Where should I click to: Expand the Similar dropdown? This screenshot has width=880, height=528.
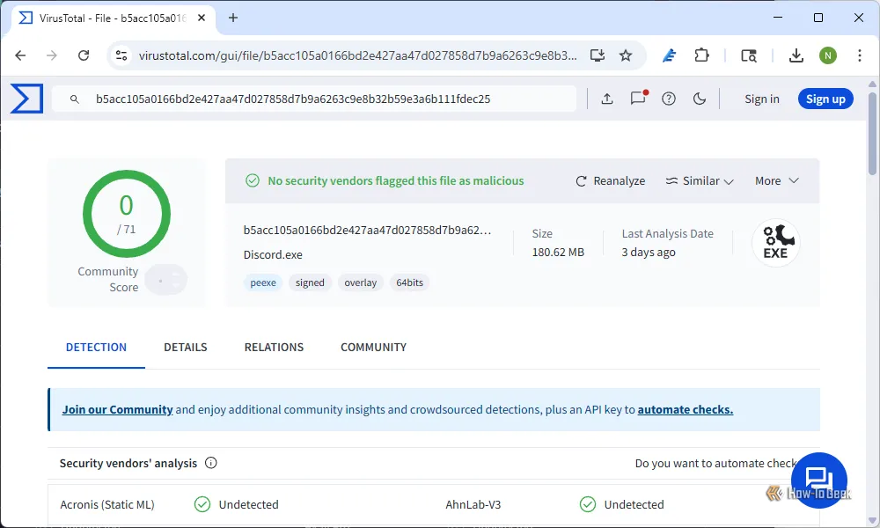(x=700, y=180)
